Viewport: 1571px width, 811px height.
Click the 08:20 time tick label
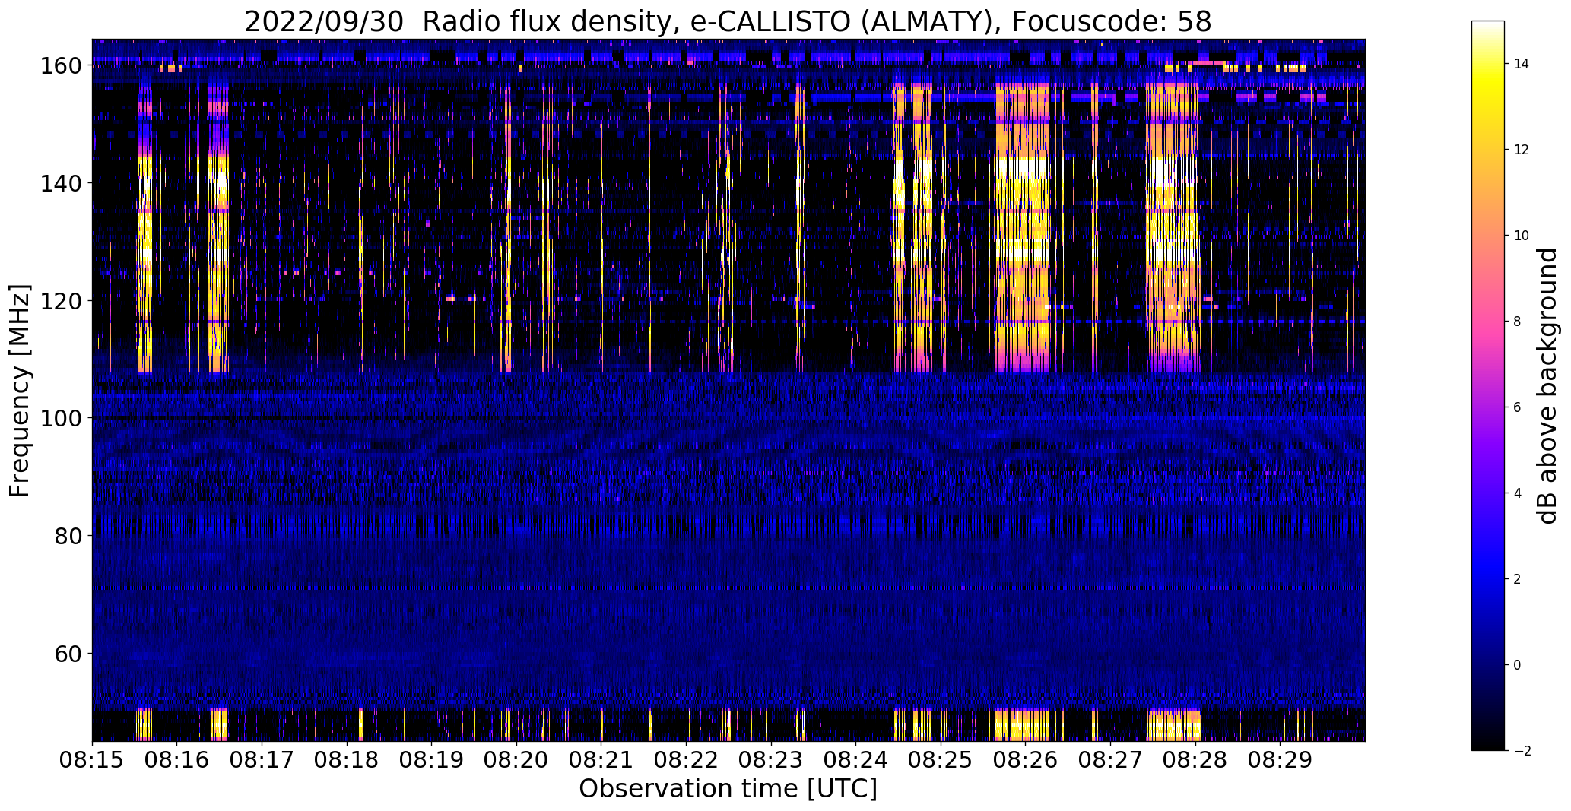[x=516, y=759]
